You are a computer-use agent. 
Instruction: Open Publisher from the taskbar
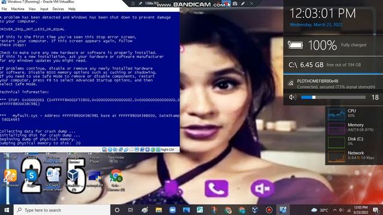[200, 210]
